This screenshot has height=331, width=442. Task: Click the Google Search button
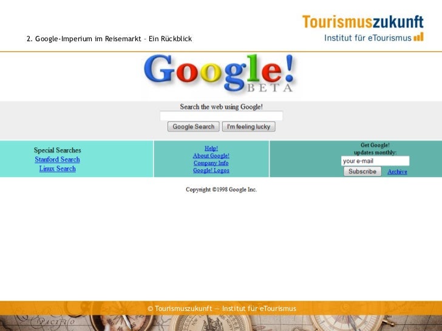pyautogui.click(x=193, y=127)
